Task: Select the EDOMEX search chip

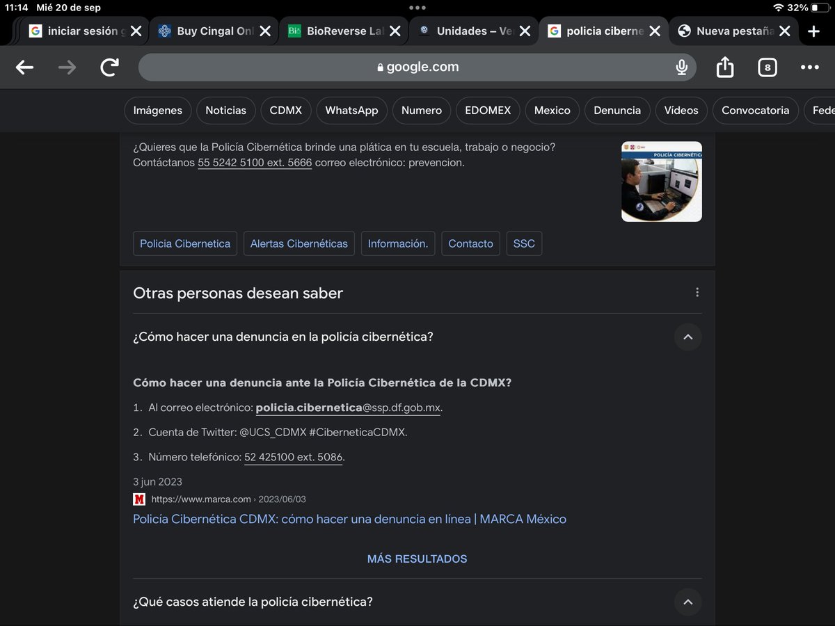Action: pos(488,110)
